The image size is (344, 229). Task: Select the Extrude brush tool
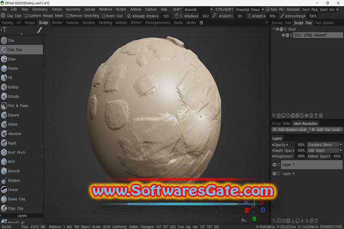tap(21, 96)
